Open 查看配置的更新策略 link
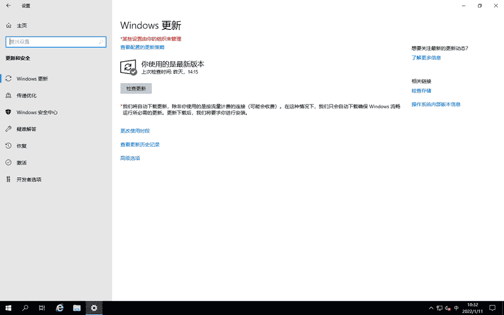Image resolution: width=504 pixels, height=315 pixels. [x=142, y=47]
